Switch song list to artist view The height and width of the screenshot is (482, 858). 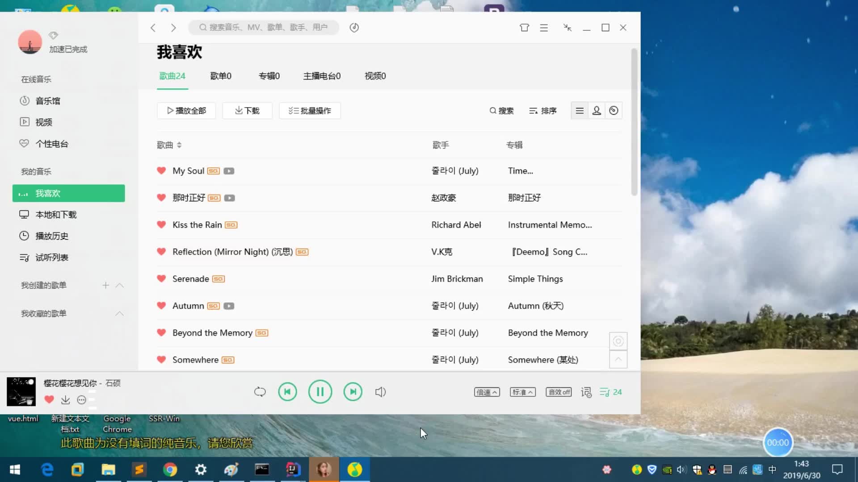tap(596, 110)
